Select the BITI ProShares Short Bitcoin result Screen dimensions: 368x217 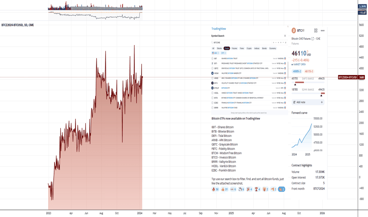249,64
